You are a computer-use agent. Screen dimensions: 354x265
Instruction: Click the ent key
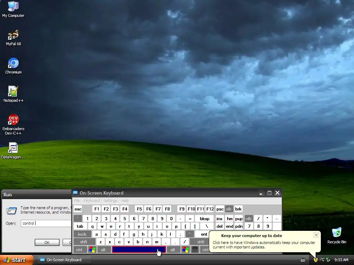point(202,234)
